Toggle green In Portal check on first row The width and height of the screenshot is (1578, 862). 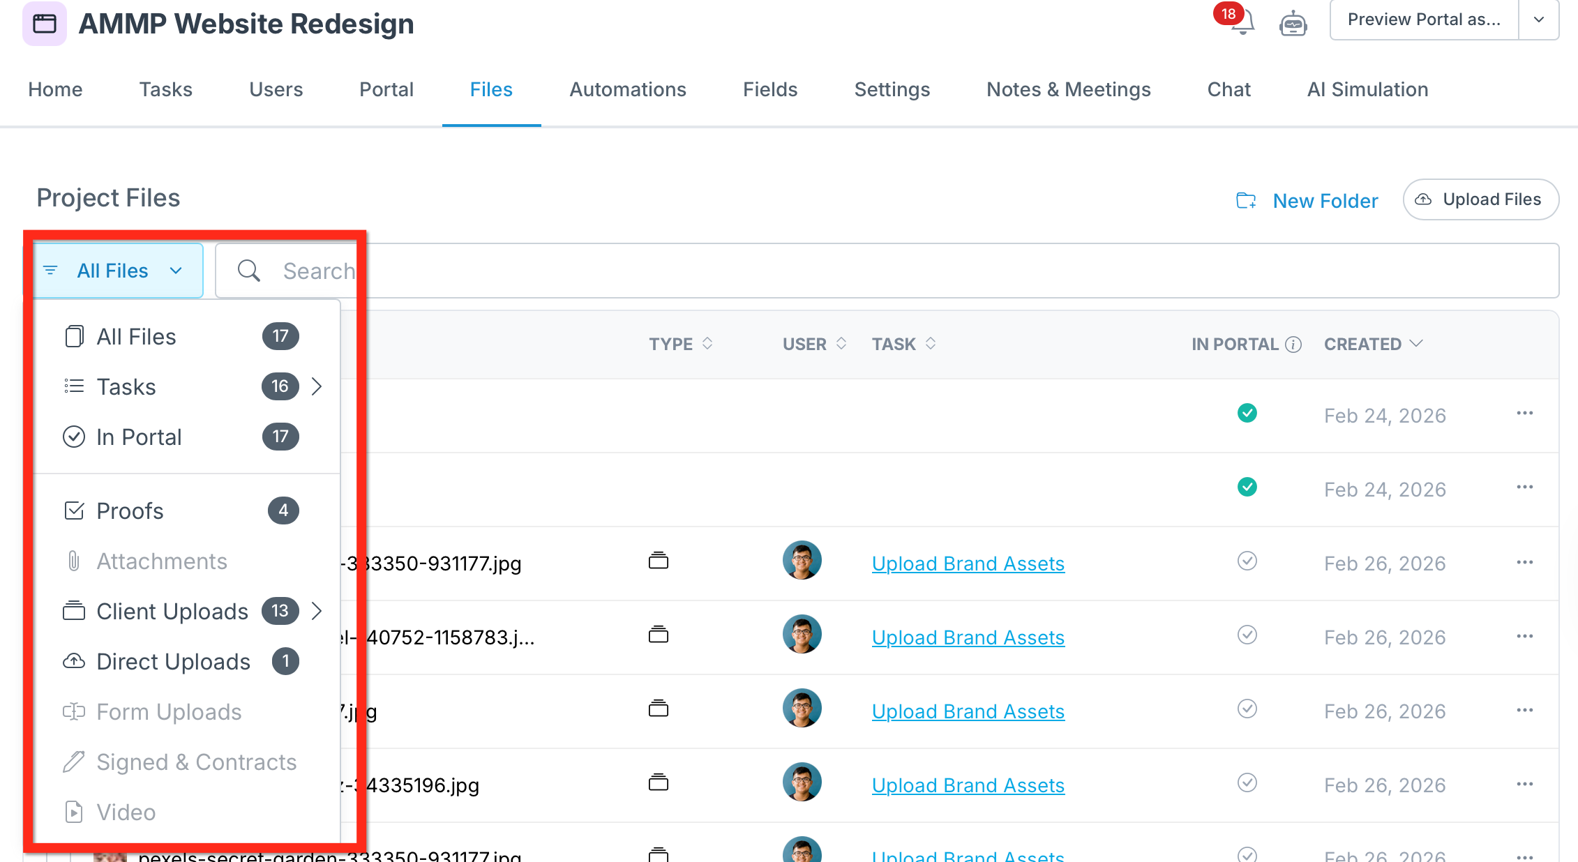pos(1247,414)
